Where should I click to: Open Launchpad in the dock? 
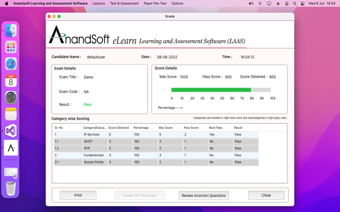11,47
